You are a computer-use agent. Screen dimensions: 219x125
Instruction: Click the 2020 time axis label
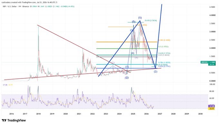pyautogui.click(x=65, y=114)
